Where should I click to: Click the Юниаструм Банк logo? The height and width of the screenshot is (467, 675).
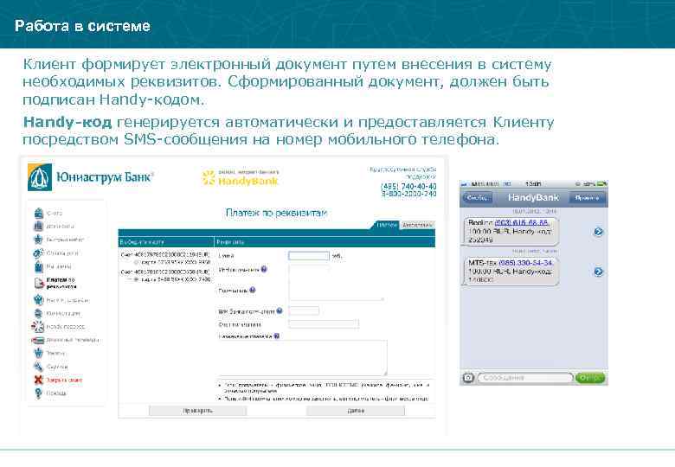tap(90, 176)
